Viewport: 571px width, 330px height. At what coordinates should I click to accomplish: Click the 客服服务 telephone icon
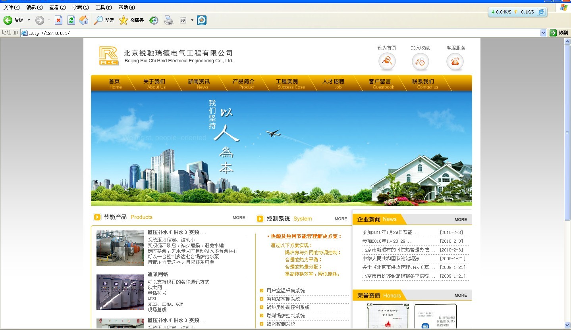click(x=455, y=61)
